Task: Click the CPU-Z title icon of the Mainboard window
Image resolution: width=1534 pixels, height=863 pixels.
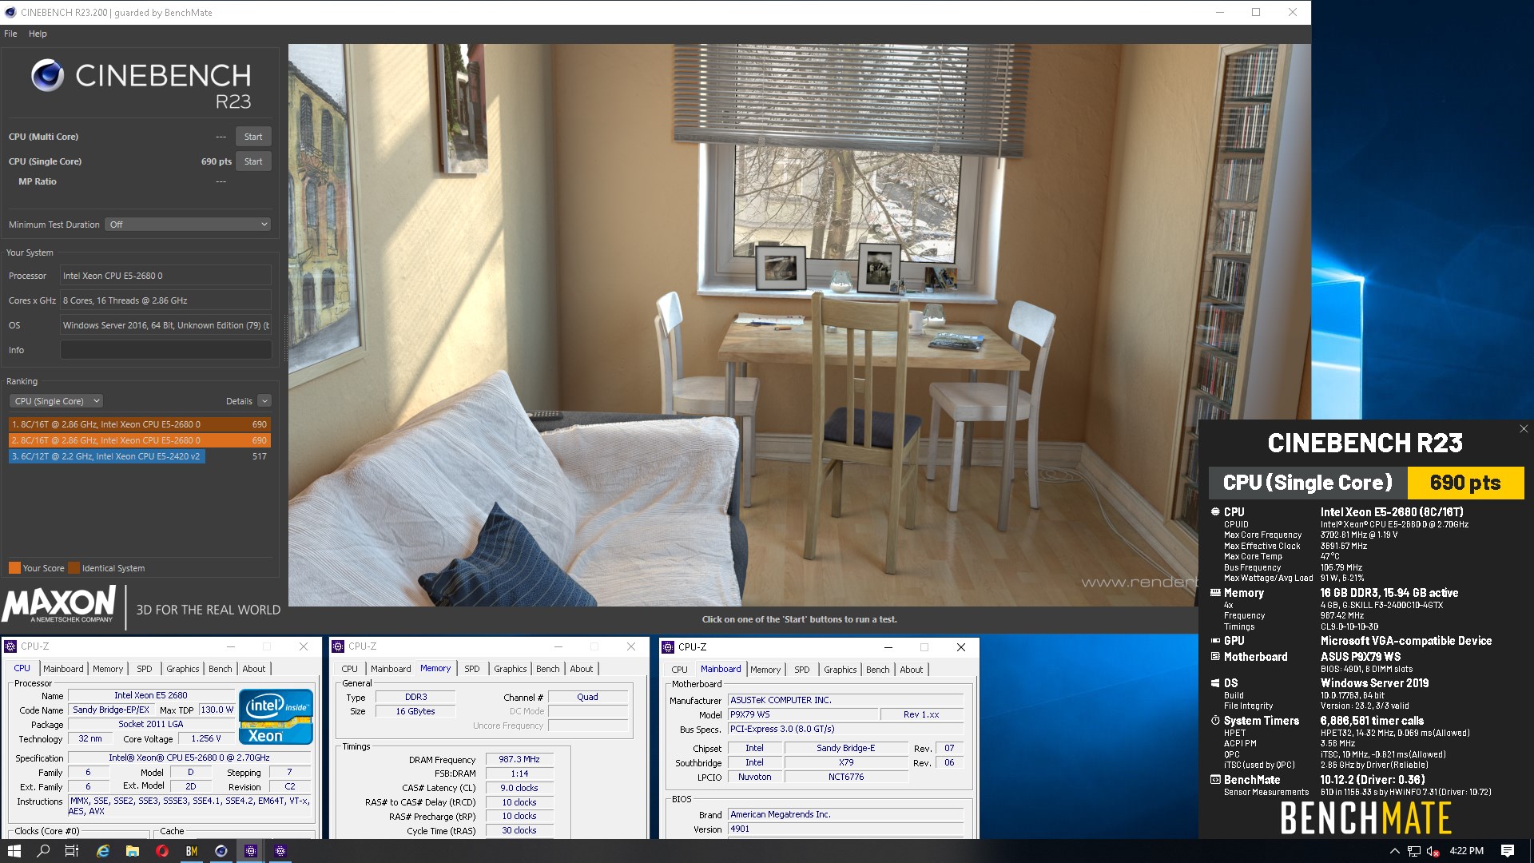Action: (669, 647)
